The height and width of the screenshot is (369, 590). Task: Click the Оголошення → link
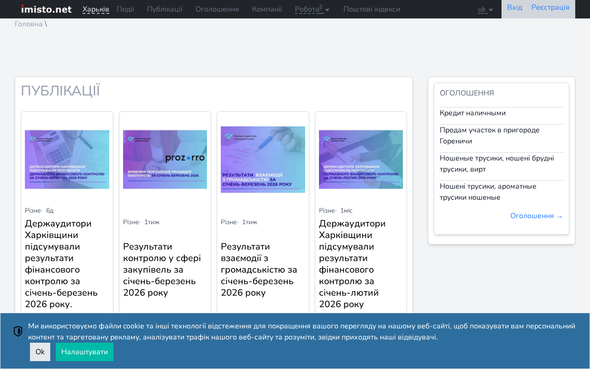tap(537, 216)
